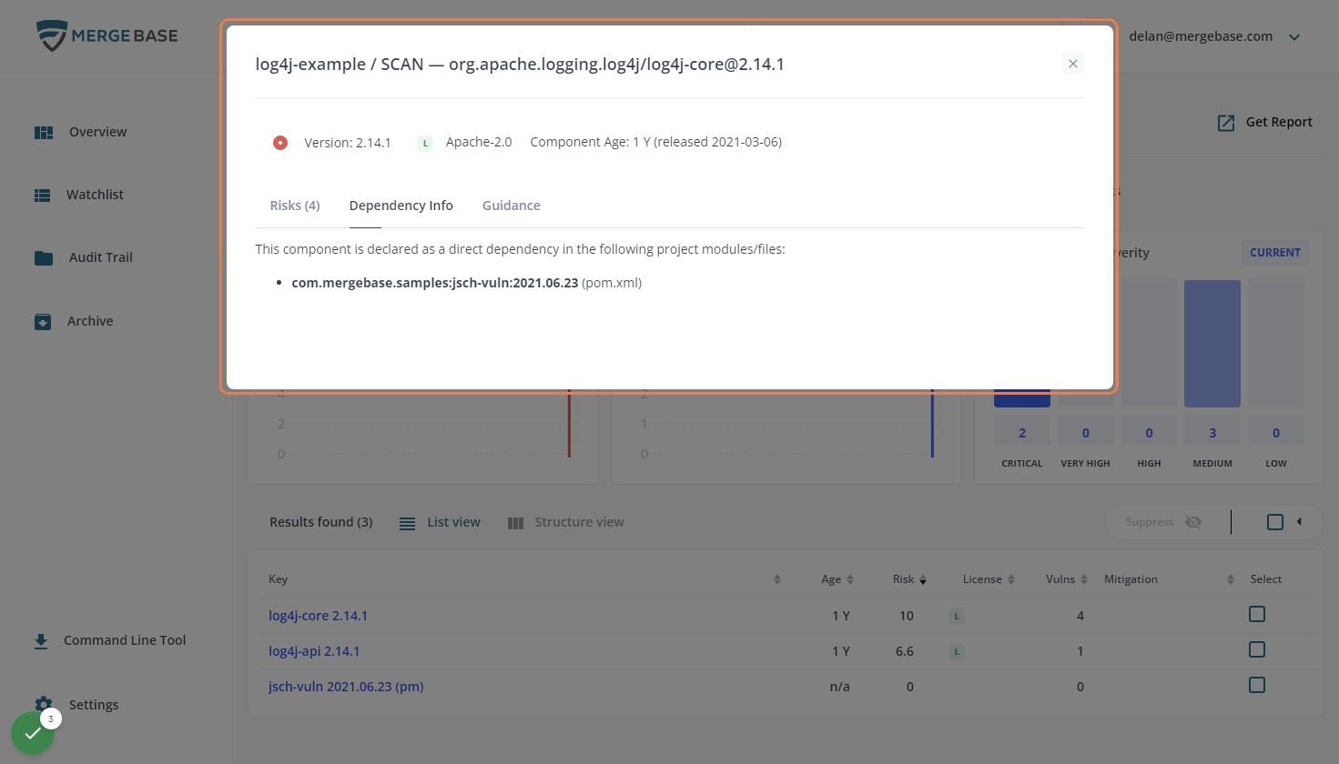Tick the checkbox for log4j-core 2.14.1
This screenshot has height=764, width=1339.
[1257, 615]
